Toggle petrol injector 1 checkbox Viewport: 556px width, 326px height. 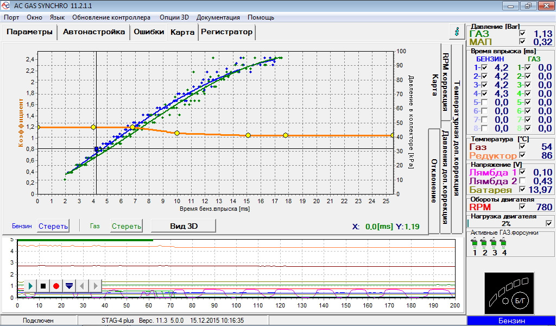pos(484,67)
